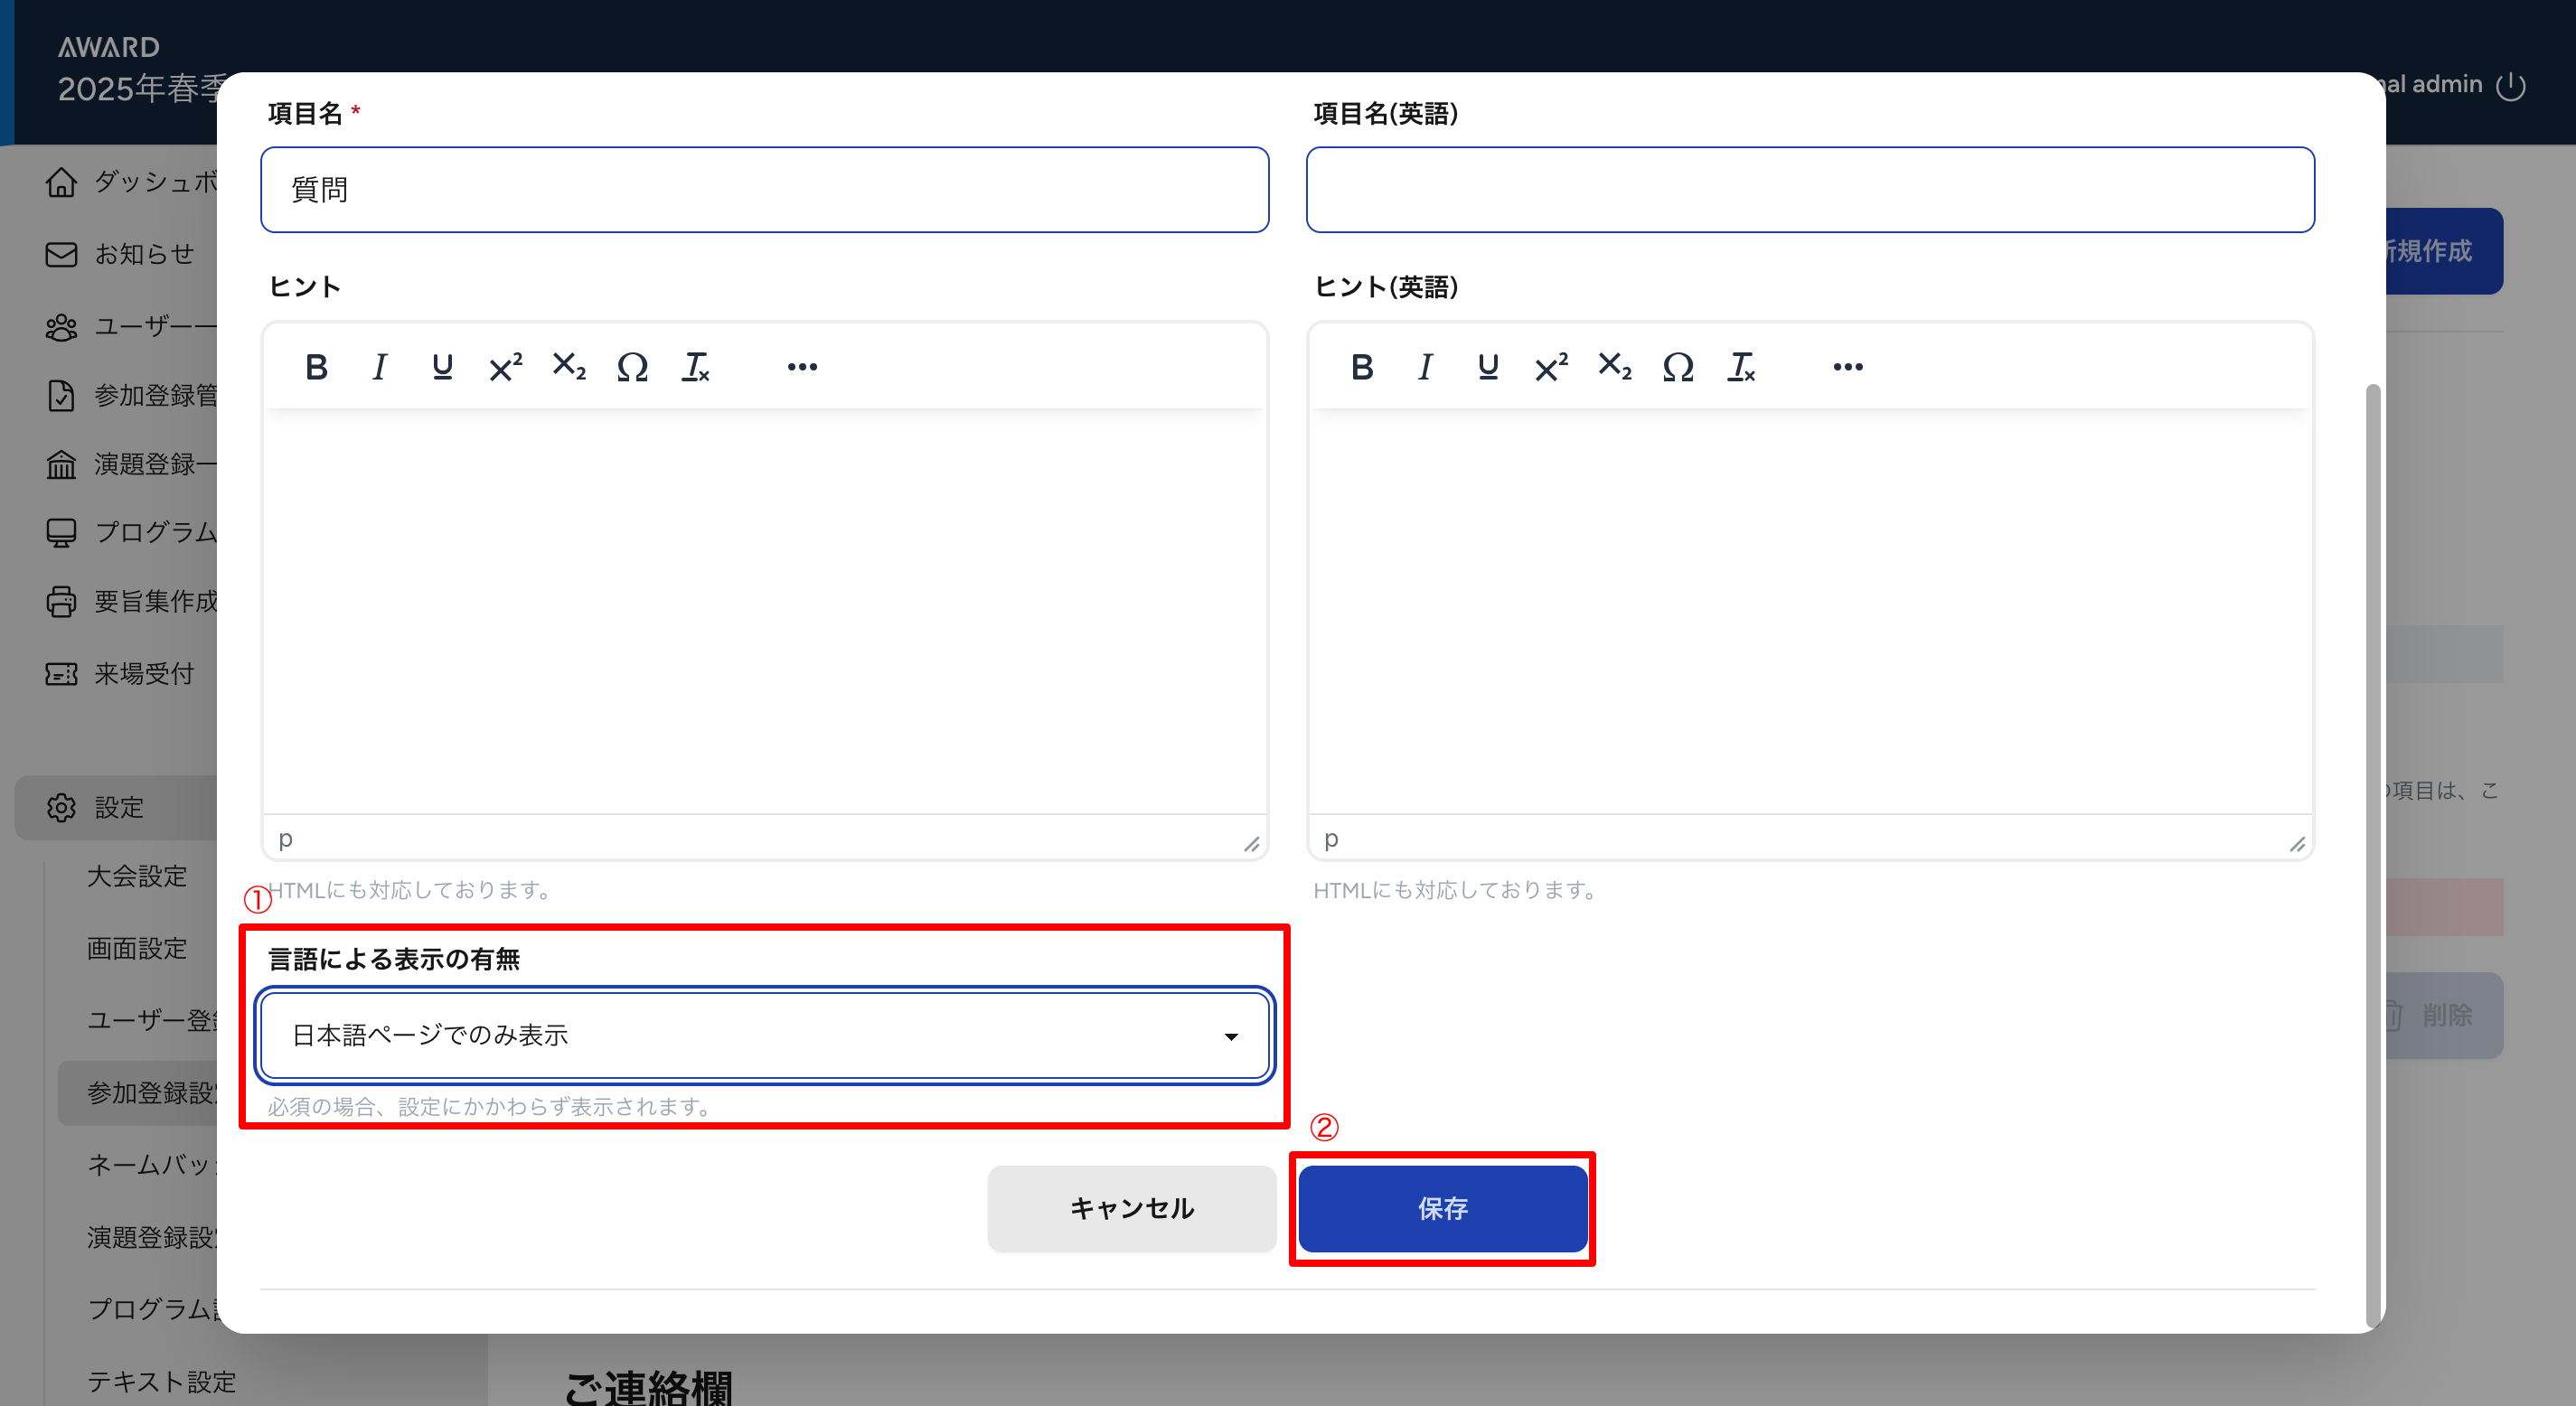Image resolution: width=2576 pixels, height=1406 pixels.
Task: Show more toolbar options in Japanese hint editor
Action: click(802, 367)
